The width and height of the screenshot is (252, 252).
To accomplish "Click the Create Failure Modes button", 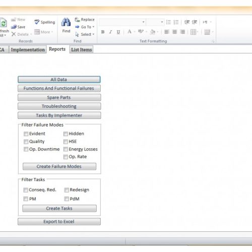I will [x=59, y=166].
